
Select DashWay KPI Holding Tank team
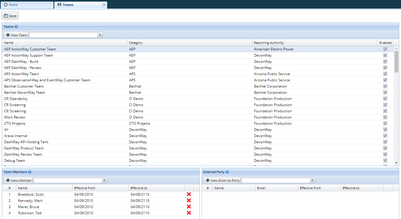click(x=198, y=142)
